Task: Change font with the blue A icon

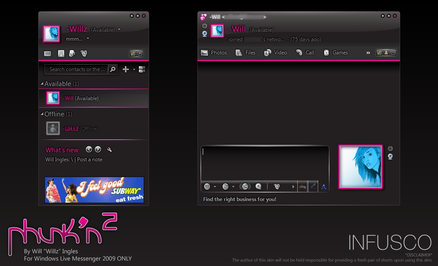Action: point(324,186)
